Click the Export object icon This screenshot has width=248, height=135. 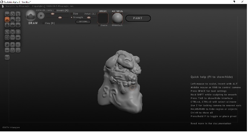tap(18, 45)
